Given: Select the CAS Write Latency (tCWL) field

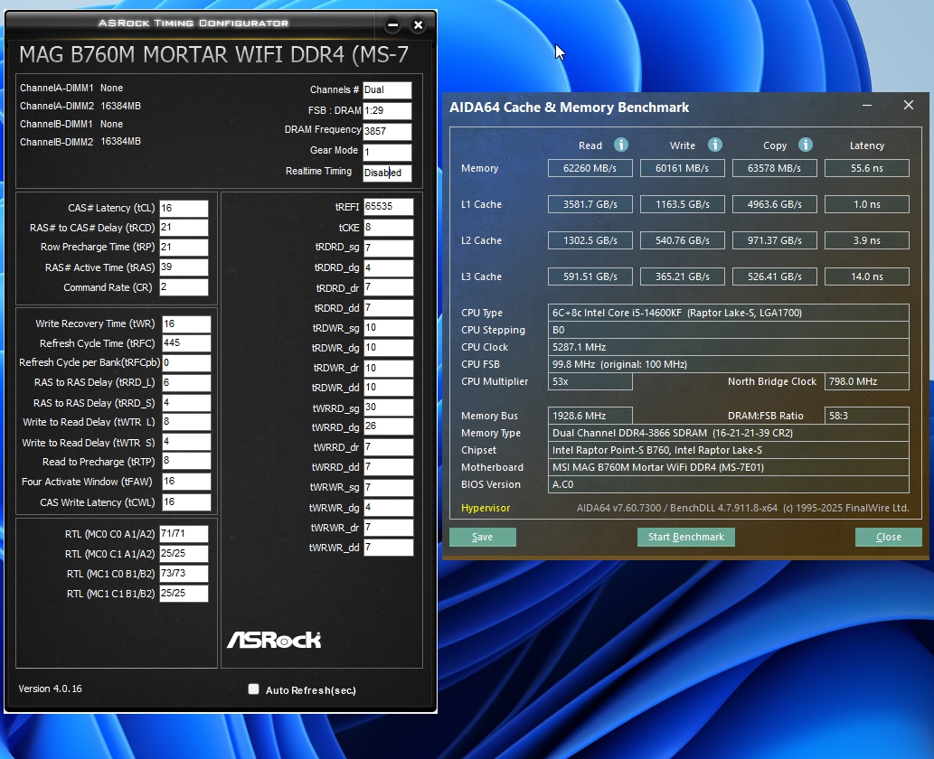Looking at the screenshot, I should [x=186, y=501].
